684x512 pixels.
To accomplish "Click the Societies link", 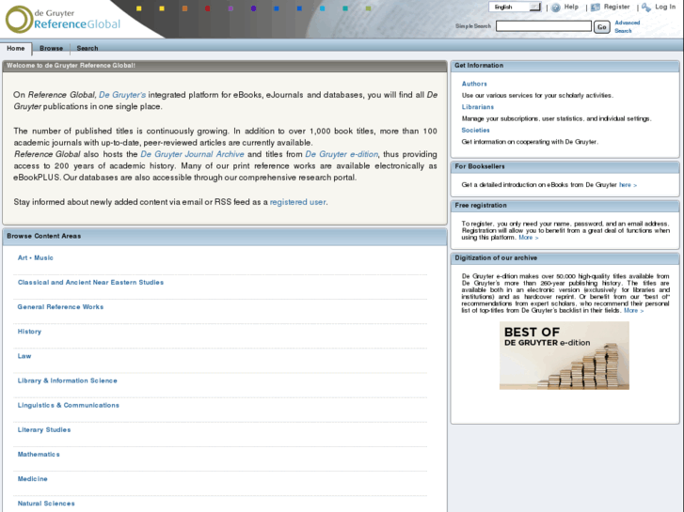I will tap(475, 131).
